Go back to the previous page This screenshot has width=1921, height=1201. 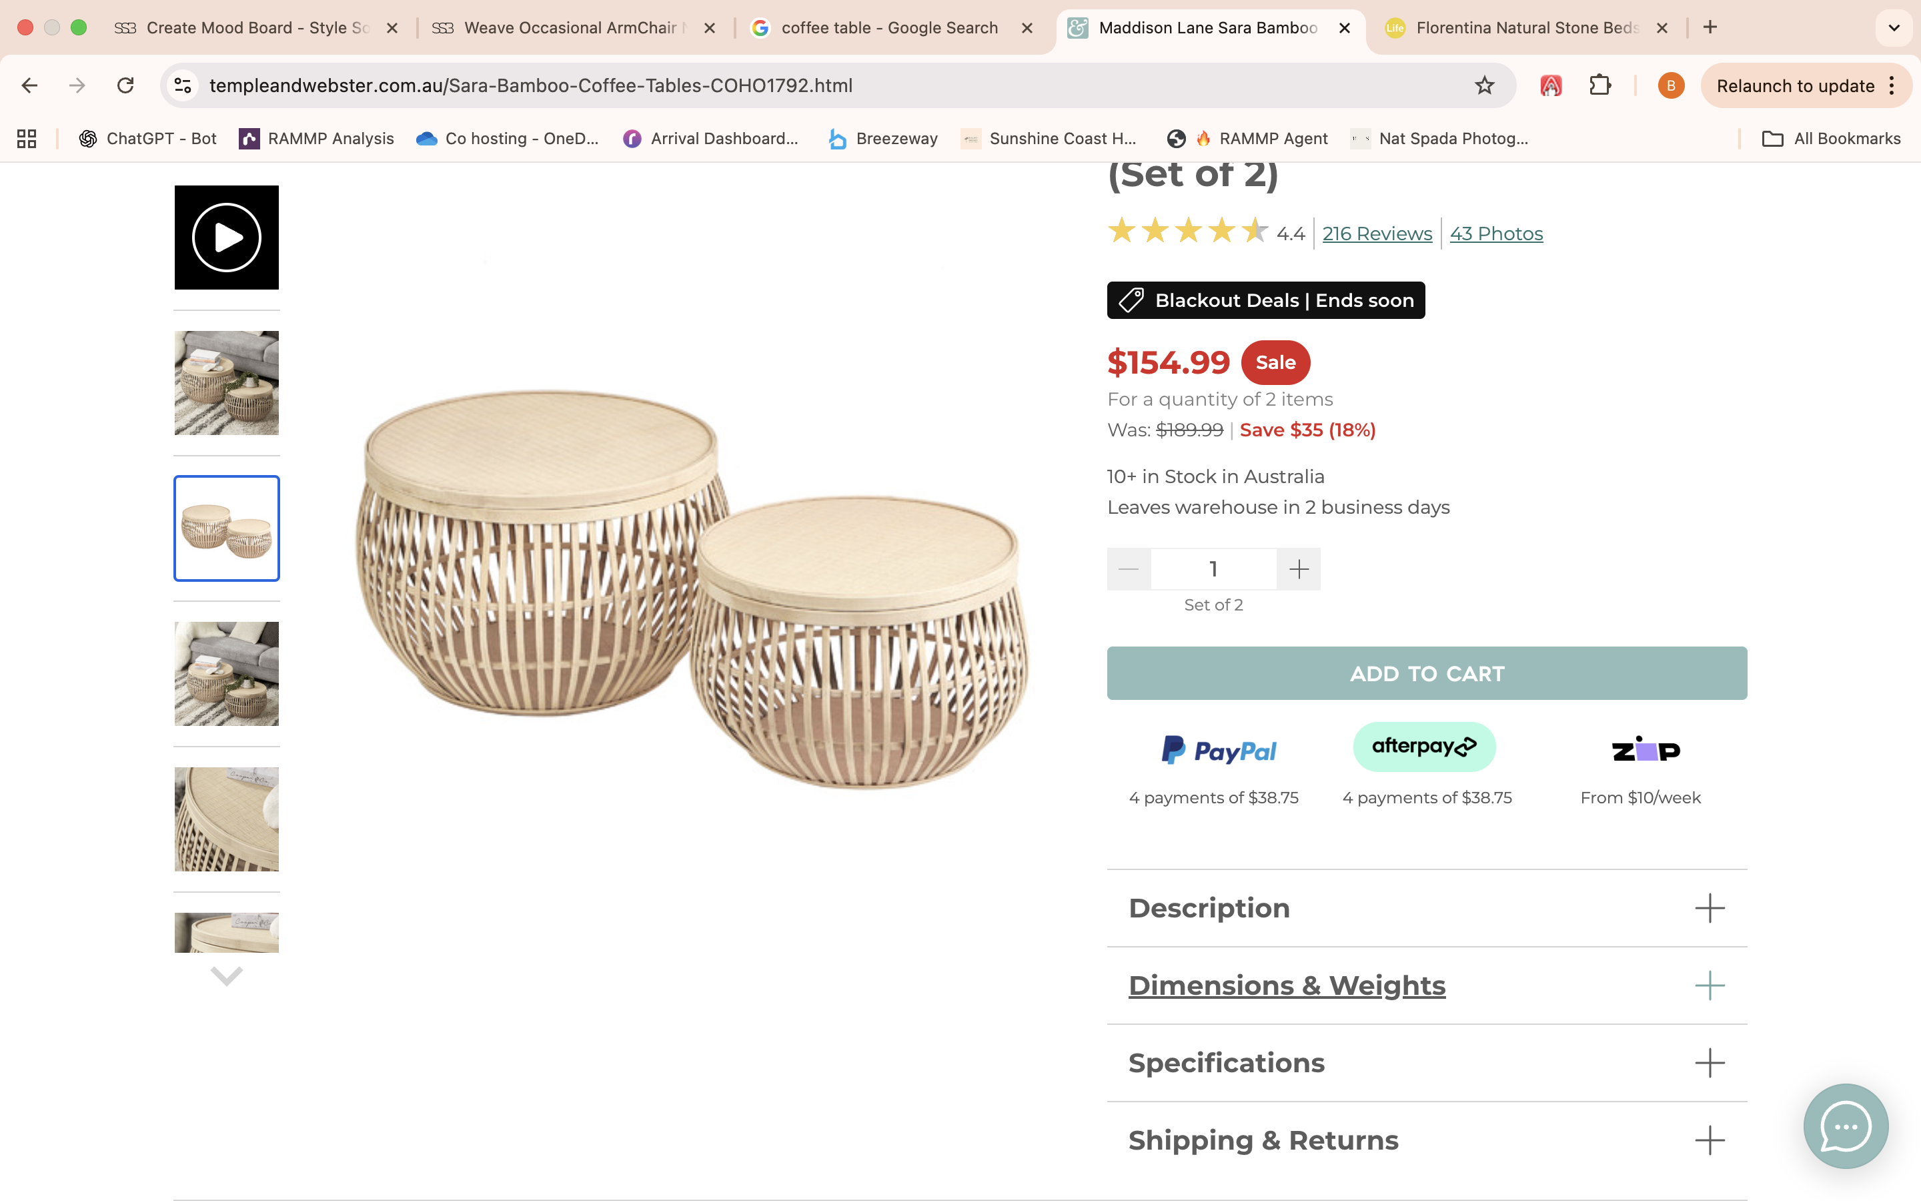(x=30, y=86)
